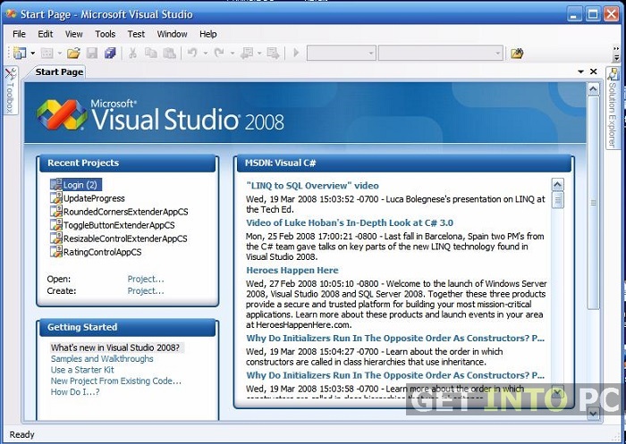Screen dimensions: 626x444
Task: Click the MSDN news feed scrollbar thumb
Action: [x=557, y=200]
